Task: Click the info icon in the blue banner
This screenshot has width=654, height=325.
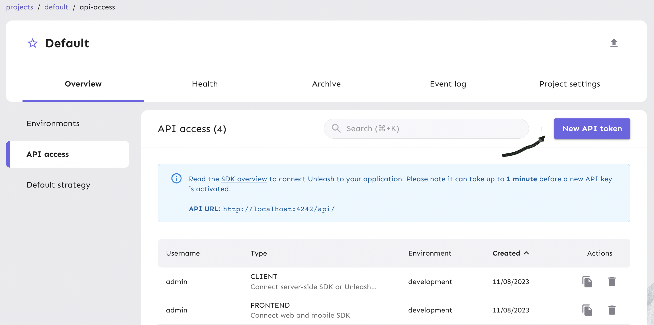Action: [x=176, y=178]
